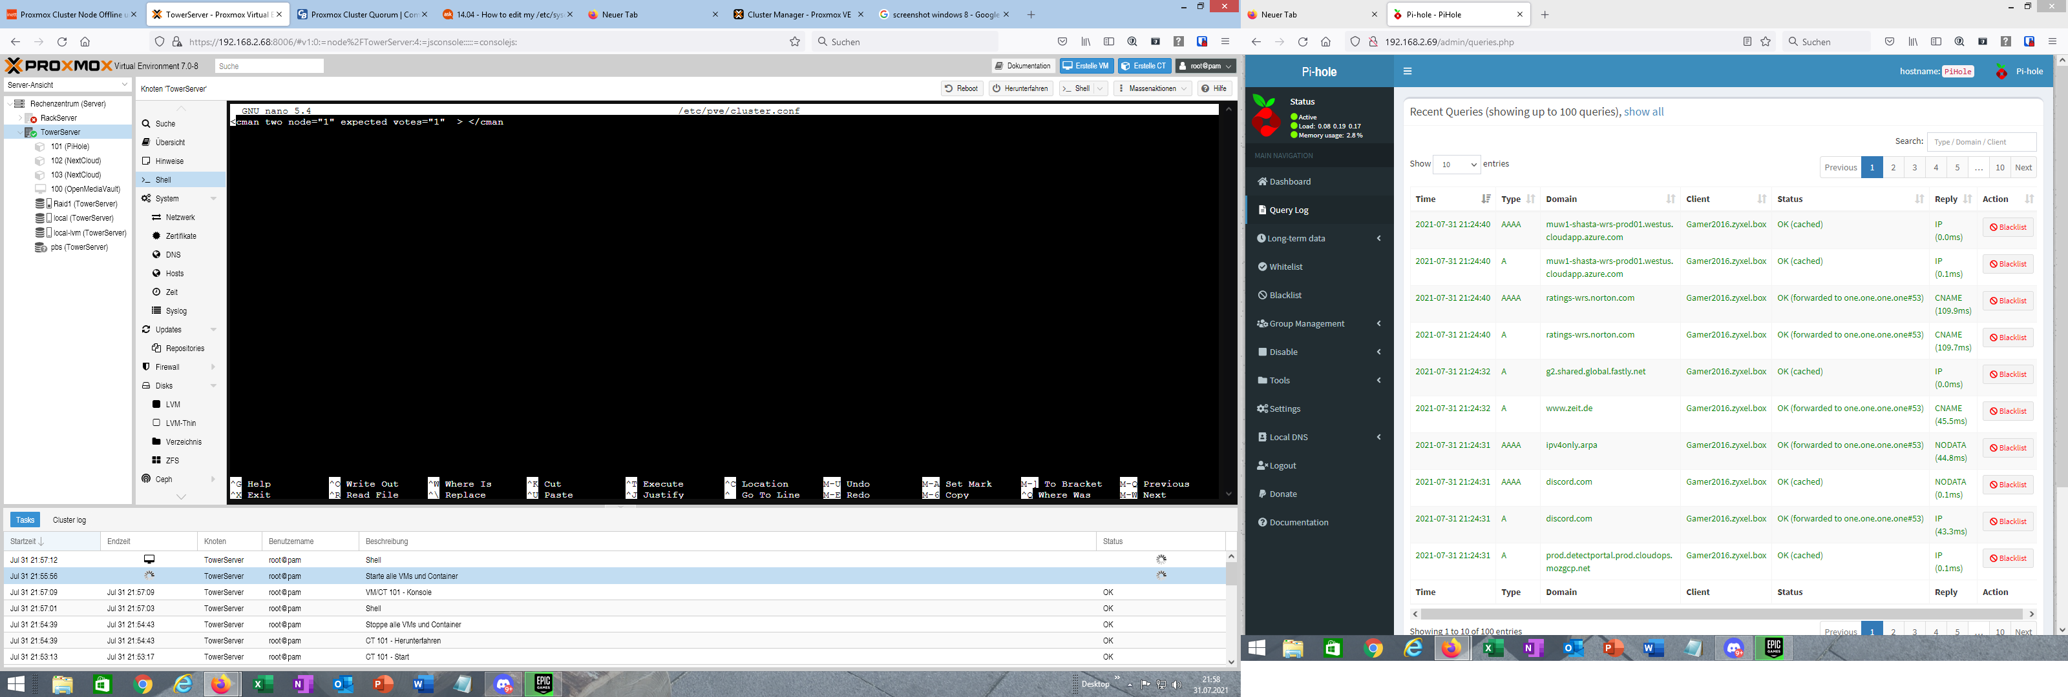Select PiHole container 101 in server tree

pos(70,146)
